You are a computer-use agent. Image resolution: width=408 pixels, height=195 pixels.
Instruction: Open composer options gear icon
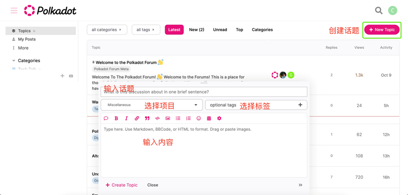click(220, 118)
